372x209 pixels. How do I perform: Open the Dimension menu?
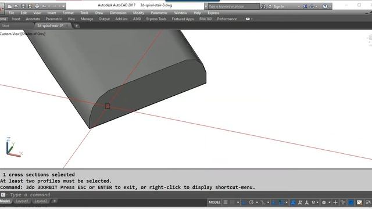118,13
